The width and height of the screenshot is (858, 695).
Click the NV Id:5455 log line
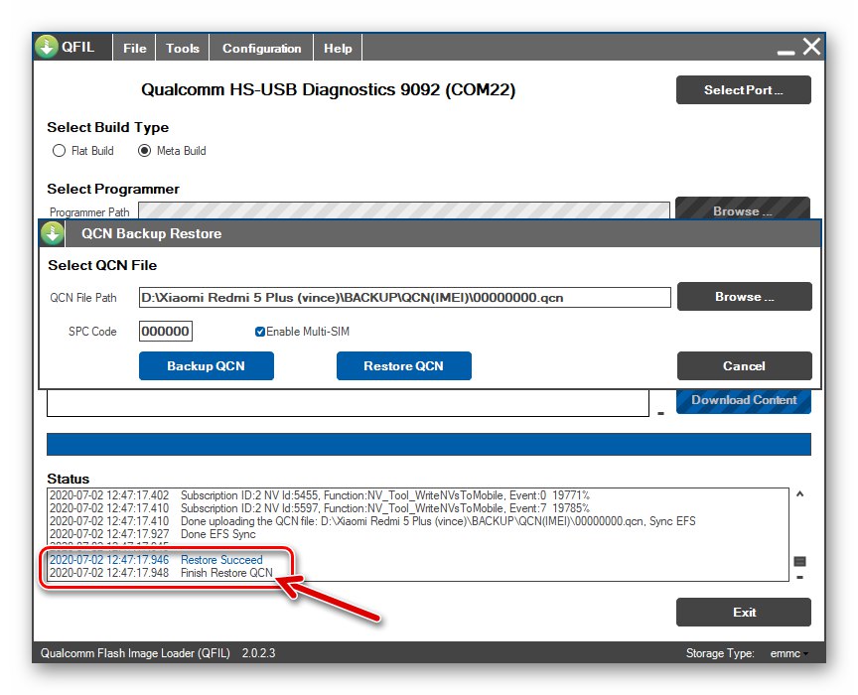tap(320, 495)
